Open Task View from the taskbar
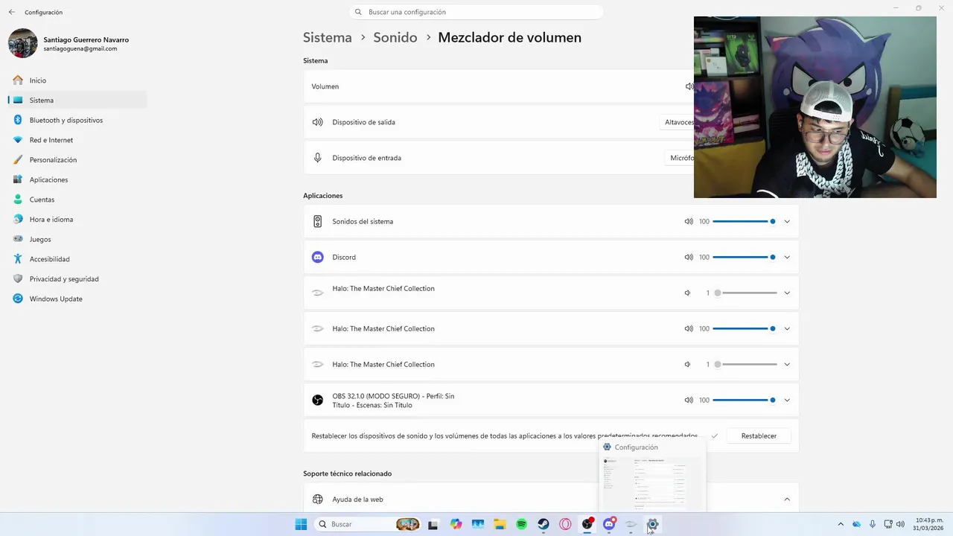 (x=433, y=524)
